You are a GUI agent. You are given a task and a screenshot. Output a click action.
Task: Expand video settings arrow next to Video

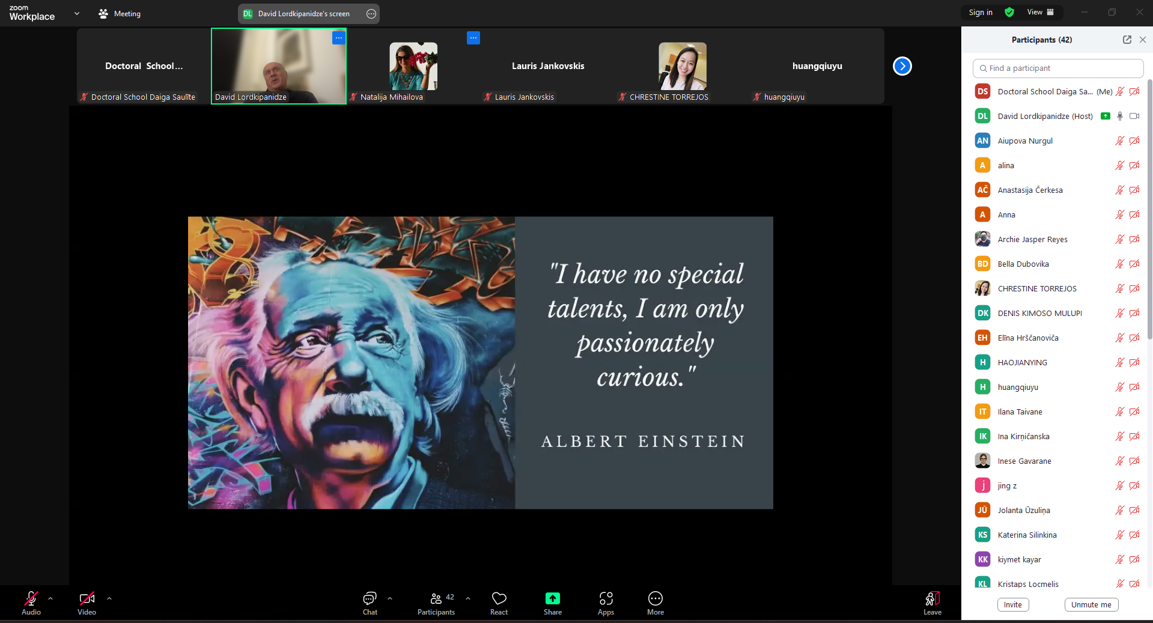pyautogui.click(x=109, y=598)
